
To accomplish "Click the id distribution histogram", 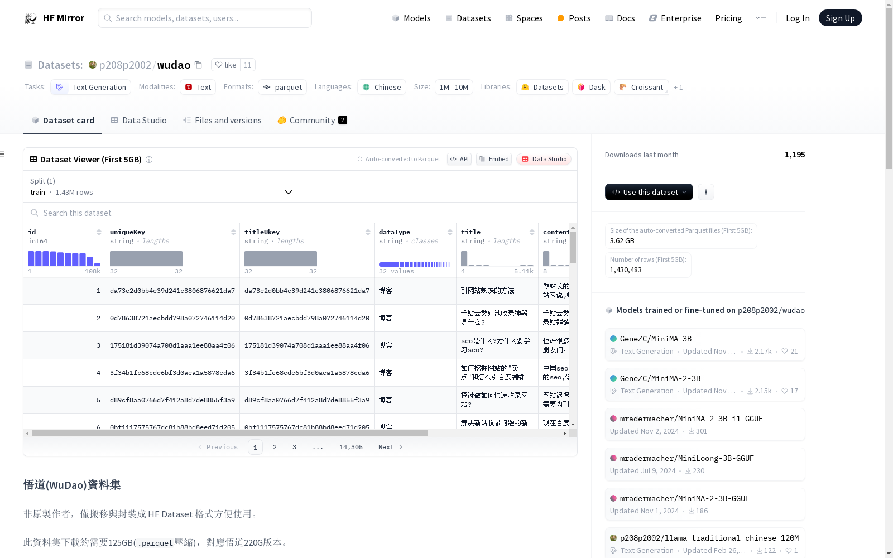I will click(64, 258).
